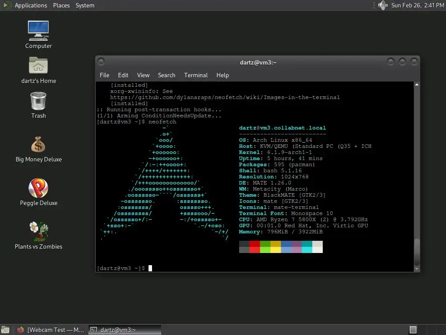Switch to Webcam Test taskbar window
446x335 pixels.
tap(51, 330)
